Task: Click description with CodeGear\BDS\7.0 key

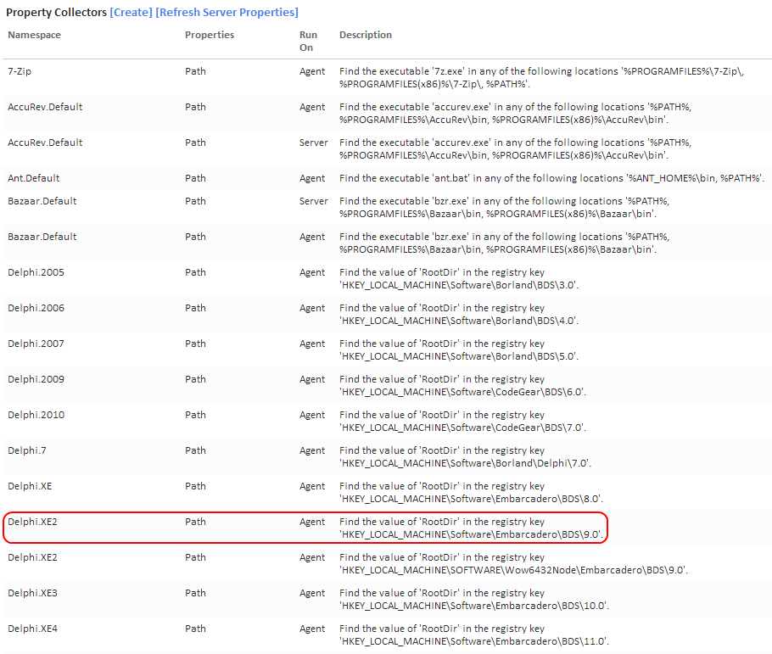Action: click(462, 421)
